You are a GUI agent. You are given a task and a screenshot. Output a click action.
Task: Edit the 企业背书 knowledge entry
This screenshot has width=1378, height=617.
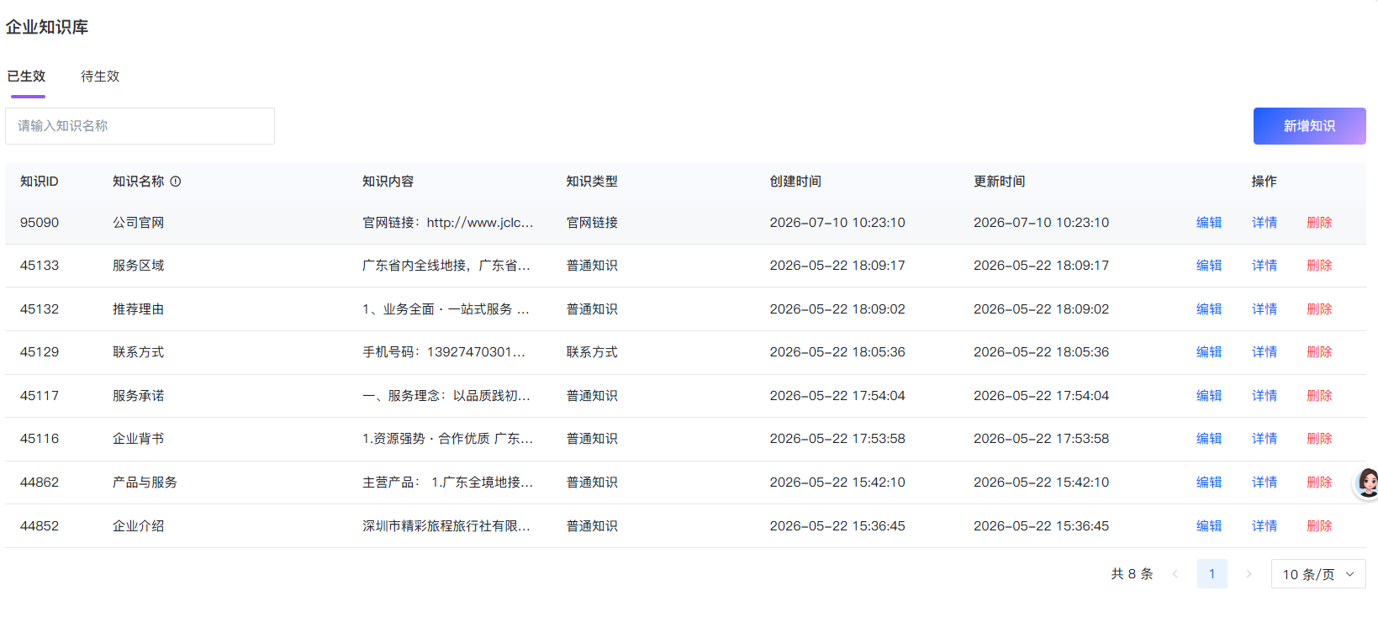[x=1209, y=439]
